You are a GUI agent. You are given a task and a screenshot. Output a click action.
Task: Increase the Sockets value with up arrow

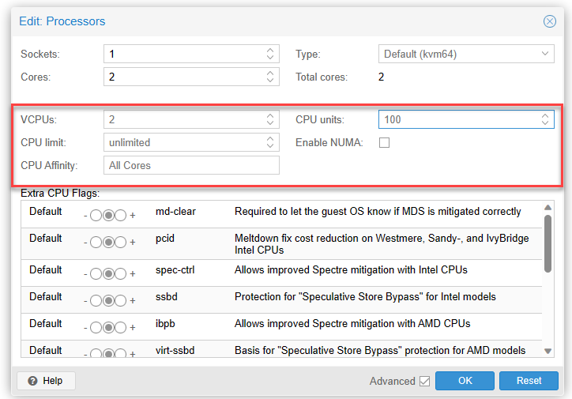pyautogui.click(x=270, y=51)
